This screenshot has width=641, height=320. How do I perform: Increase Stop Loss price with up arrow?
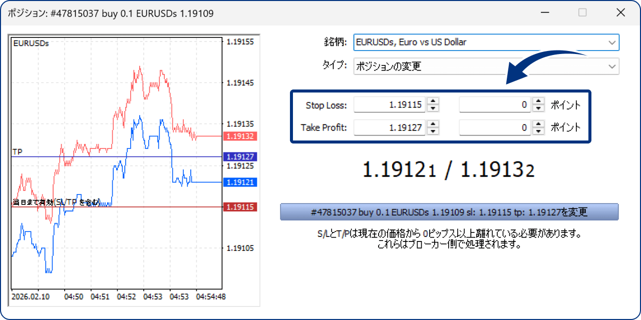pos(433,102)
